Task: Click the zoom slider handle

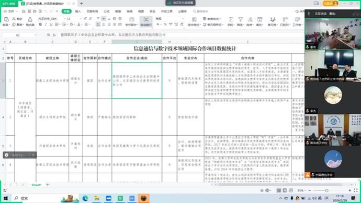Action: point(326,190)
